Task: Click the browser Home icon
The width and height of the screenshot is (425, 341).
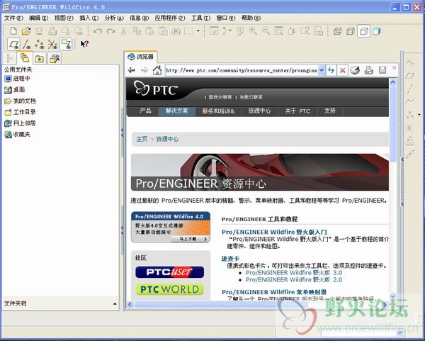Action: (157, 70)
